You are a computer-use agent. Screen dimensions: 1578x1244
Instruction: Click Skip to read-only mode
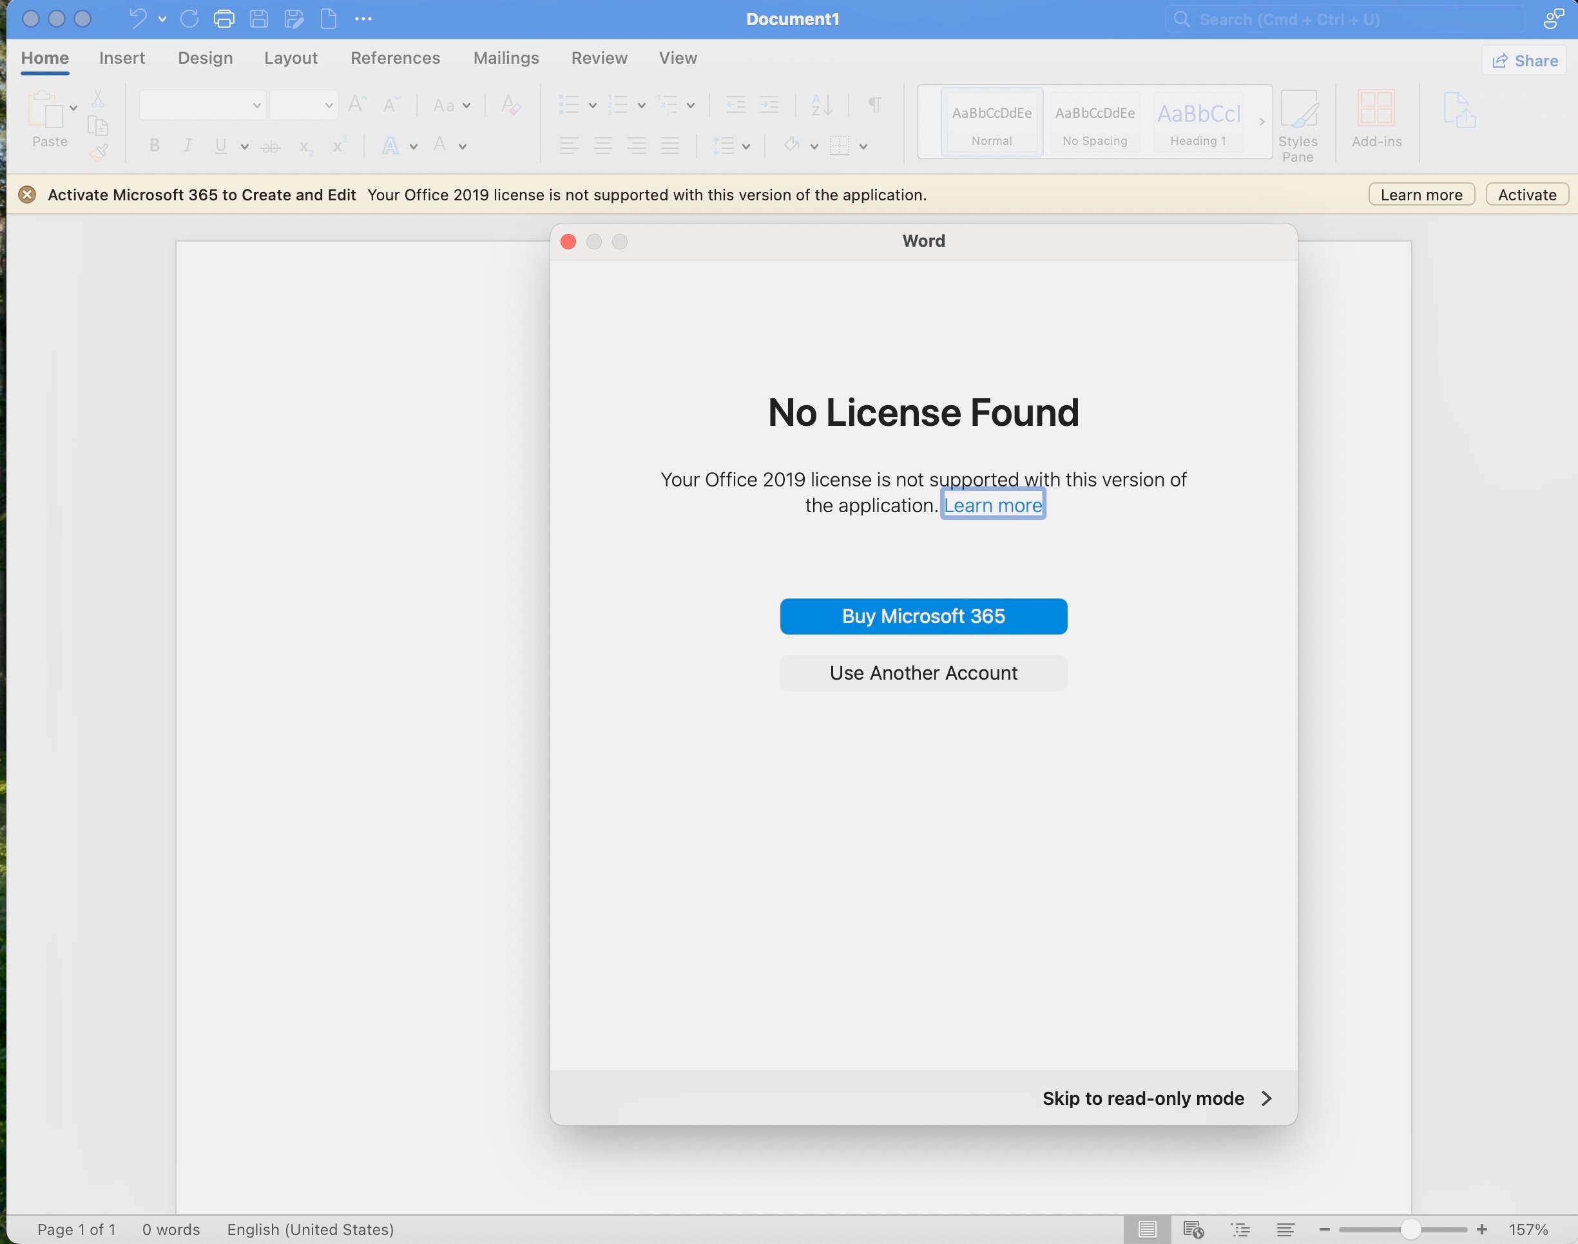click(1157, 1098)
